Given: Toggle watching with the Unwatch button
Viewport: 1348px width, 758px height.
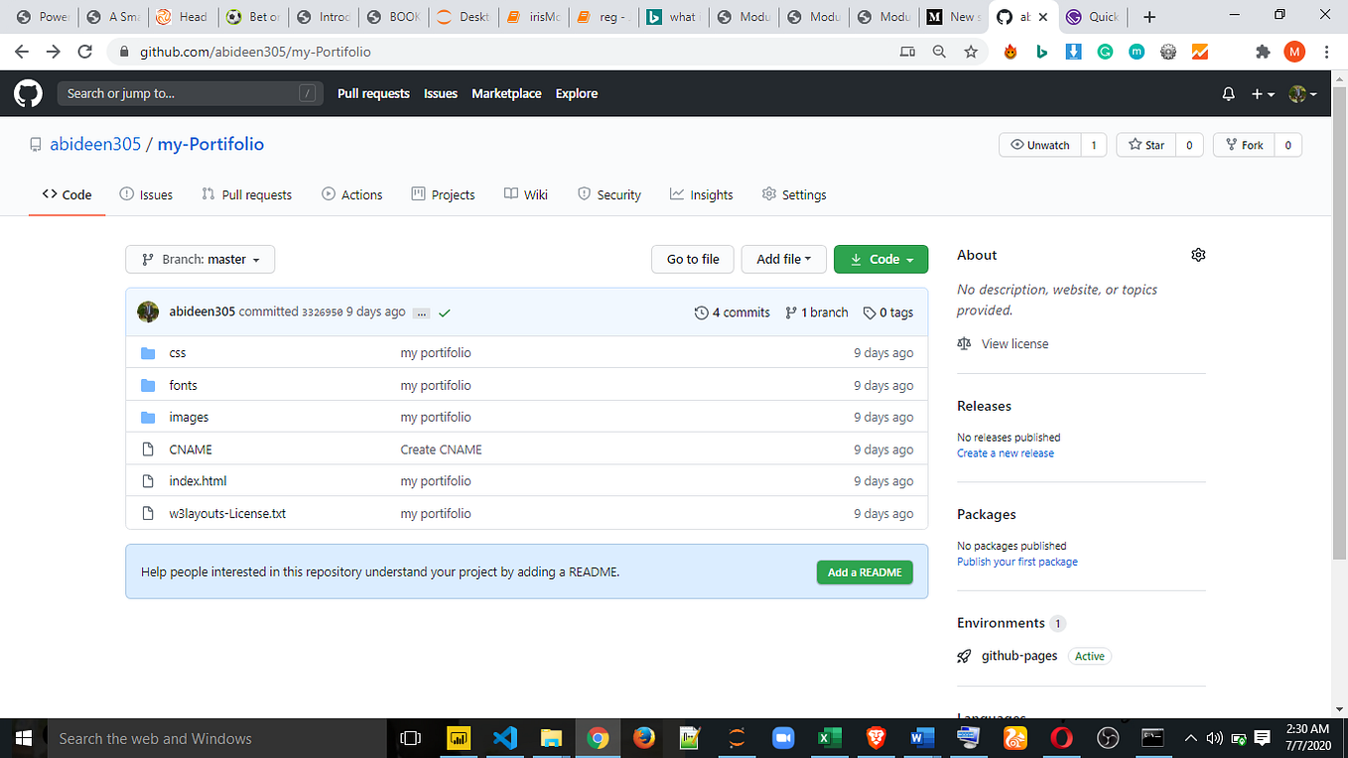Looking at the screenshot, I should [1039, 144].
